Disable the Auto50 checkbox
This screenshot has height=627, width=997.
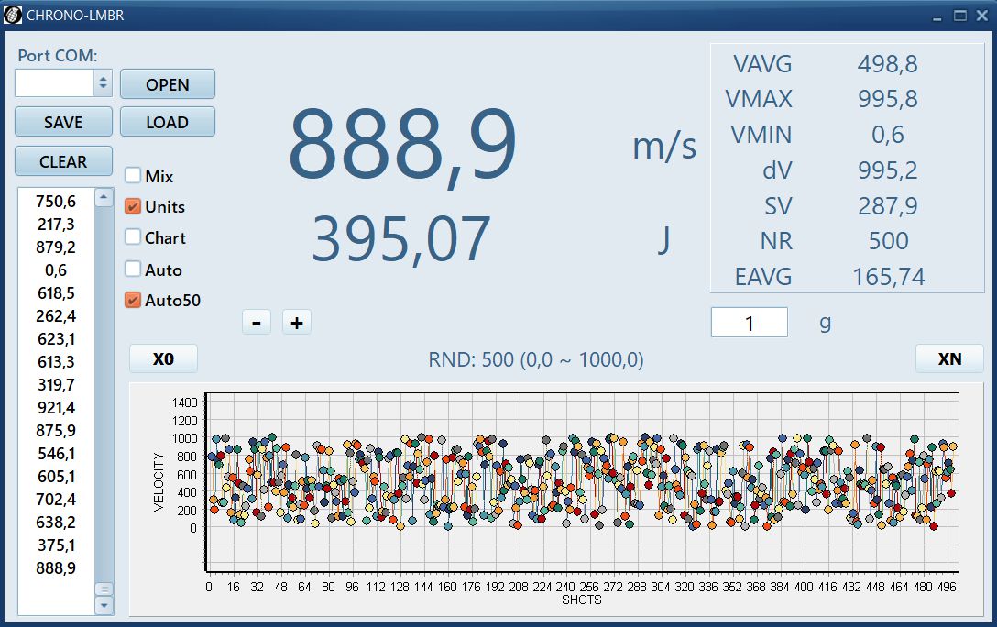coord(132,300)
